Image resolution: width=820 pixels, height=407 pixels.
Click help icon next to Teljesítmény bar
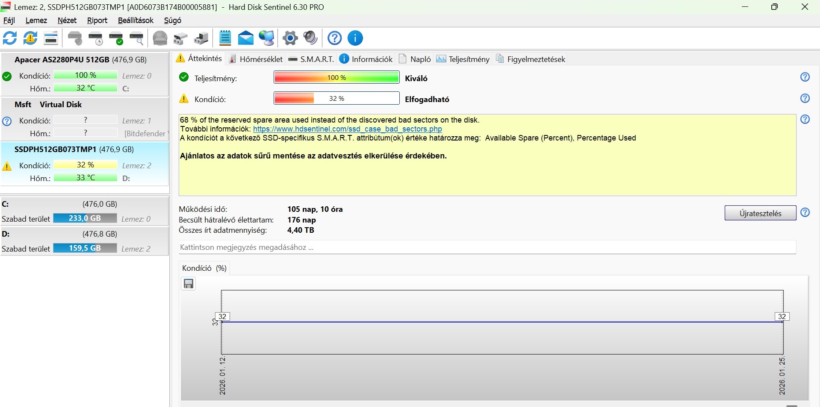[x=805, y=77]
